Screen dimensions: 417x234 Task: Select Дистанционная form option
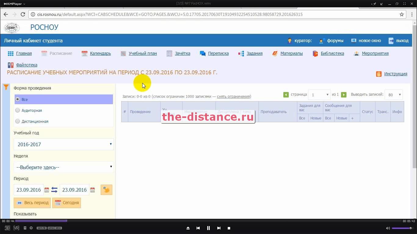[18, 121]
